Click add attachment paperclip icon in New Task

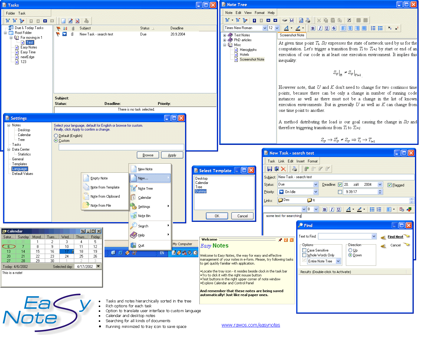pyautogui.click(x=307, y=169)
